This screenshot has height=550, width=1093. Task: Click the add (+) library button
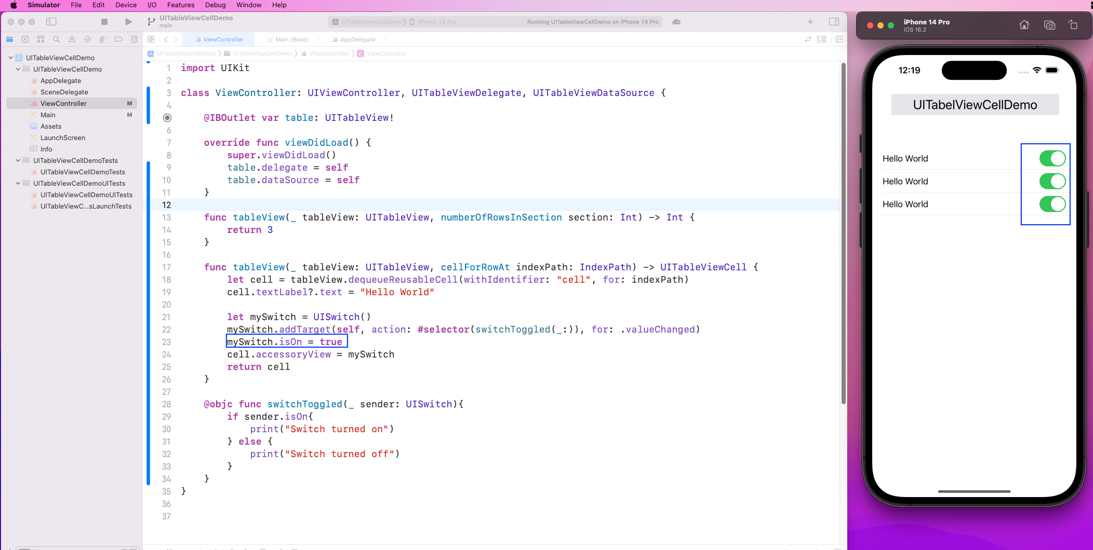click(810, 22)
